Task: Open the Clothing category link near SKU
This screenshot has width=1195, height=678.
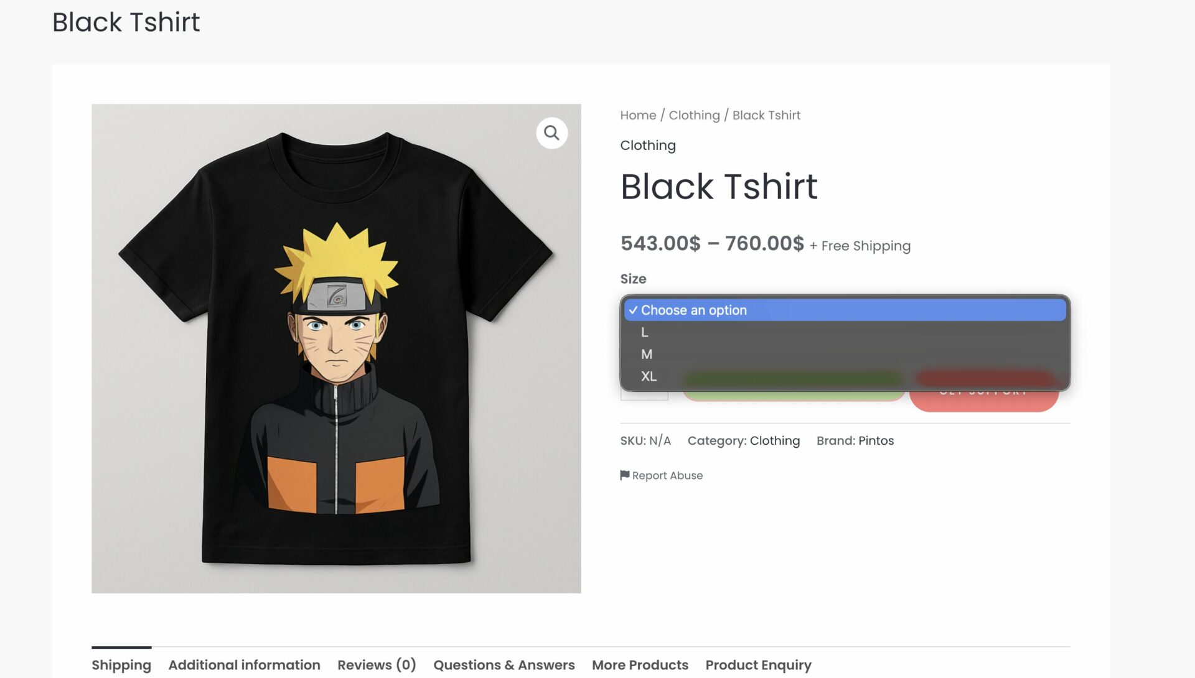Action: (x=774, y=440)
